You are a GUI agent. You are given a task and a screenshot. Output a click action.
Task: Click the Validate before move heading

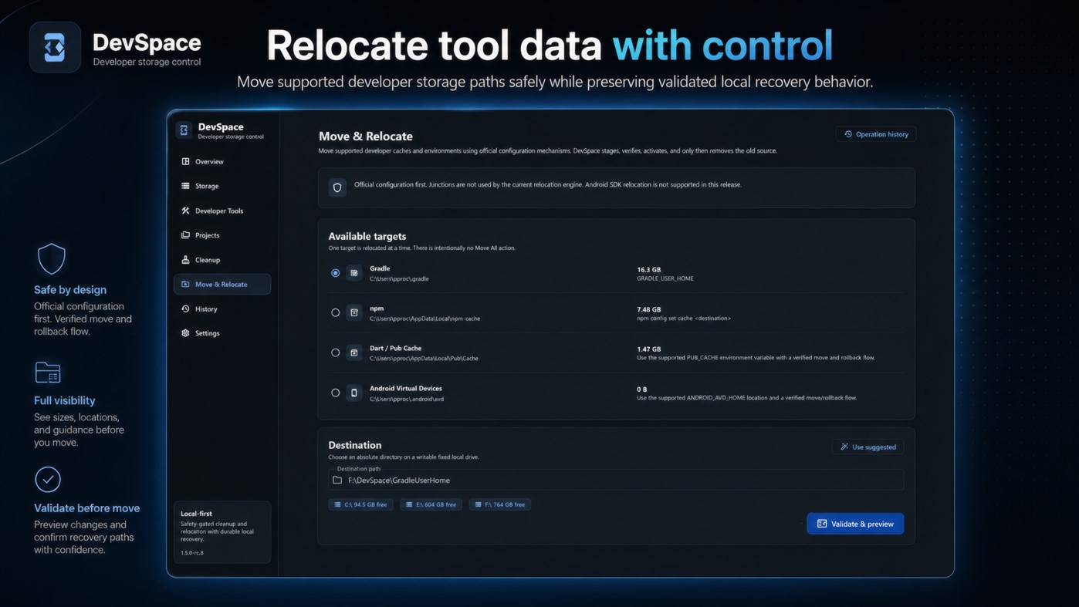coord(87,508)
